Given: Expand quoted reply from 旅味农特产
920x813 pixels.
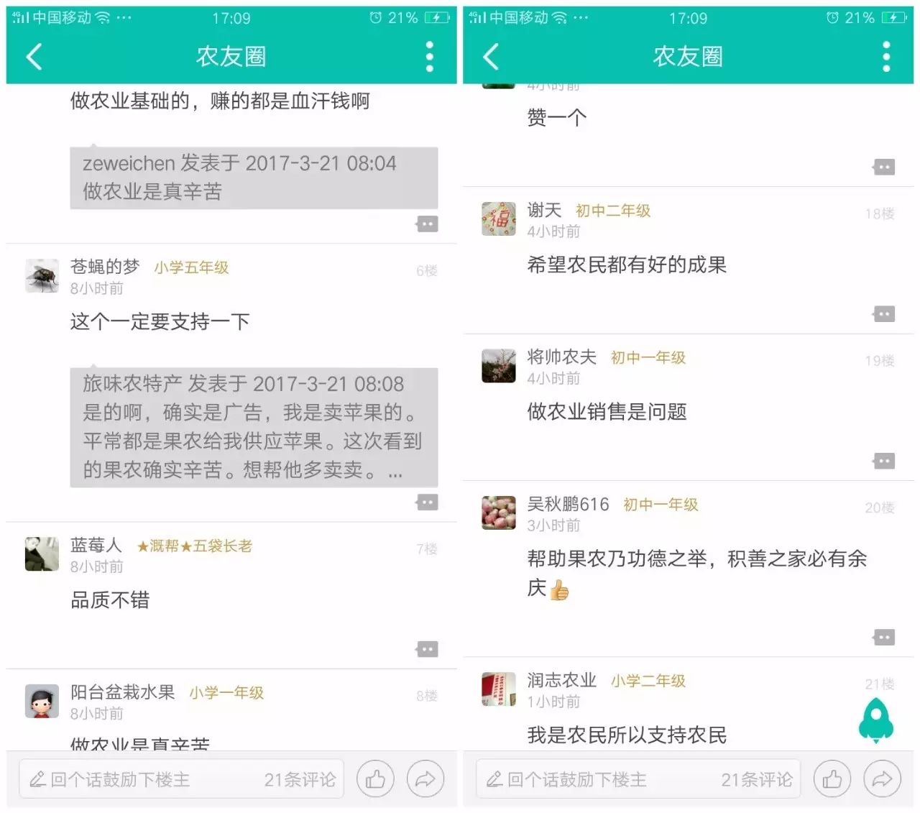Looking at the screenshot, I should point(254,428).
